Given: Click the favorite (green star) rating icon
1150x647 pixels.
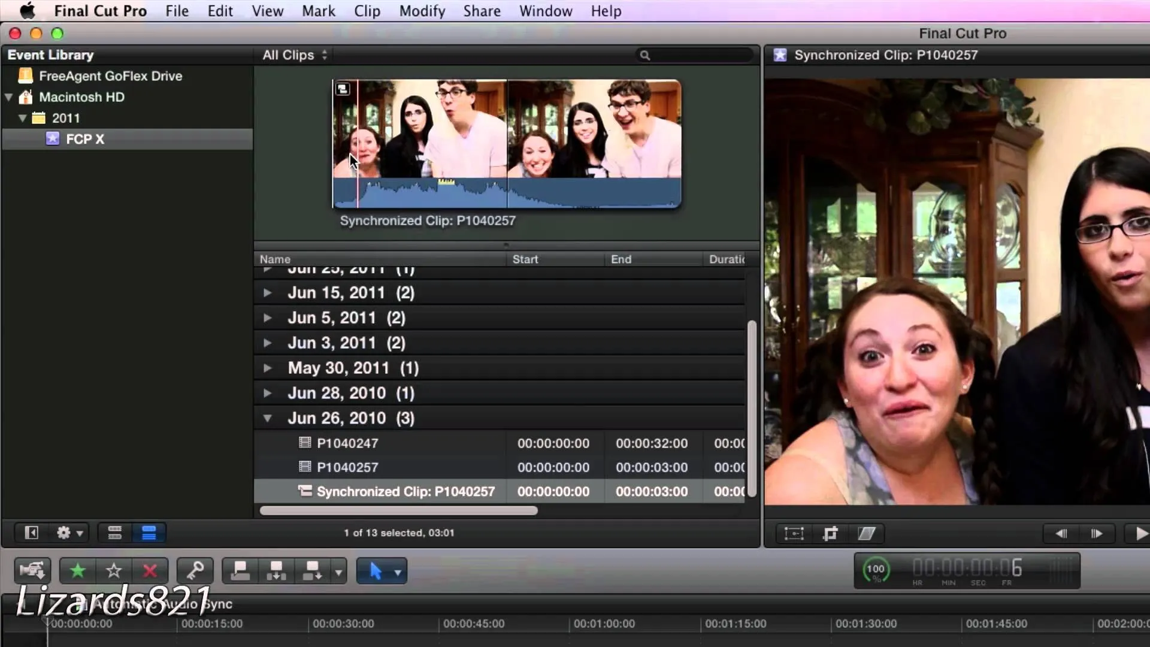Looking at the screenshot, I should (x=77, y=570).
